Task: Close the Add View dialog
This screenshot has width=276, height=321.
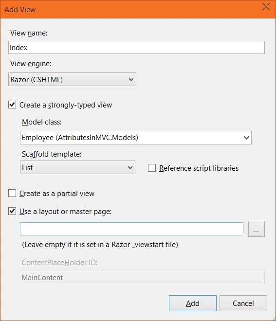Action: [266, 7]
